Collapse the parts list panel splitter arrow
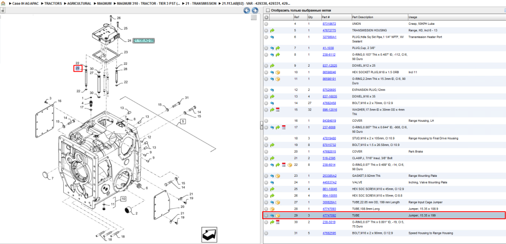Screen dimensions: 506x244 point(262,126)
